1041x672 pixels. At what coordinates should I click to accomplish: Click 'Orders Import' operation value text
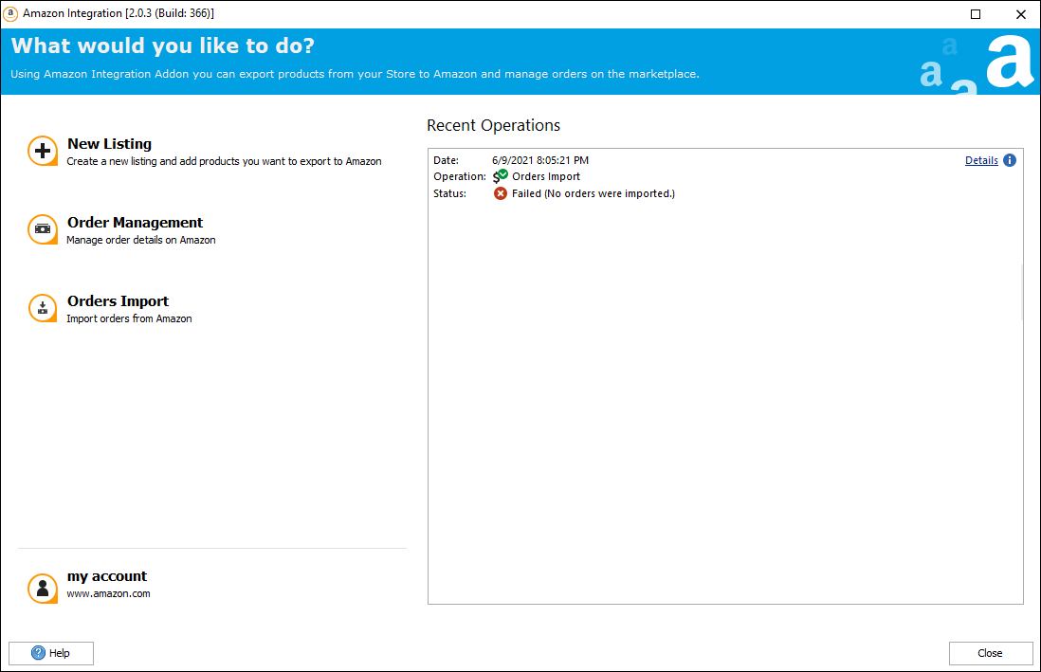pos(546,176)
